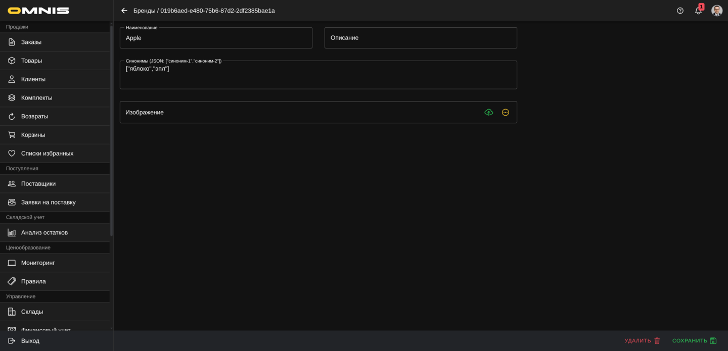
Task: Focus the Описание input field
Action: [x=421, y=38]
